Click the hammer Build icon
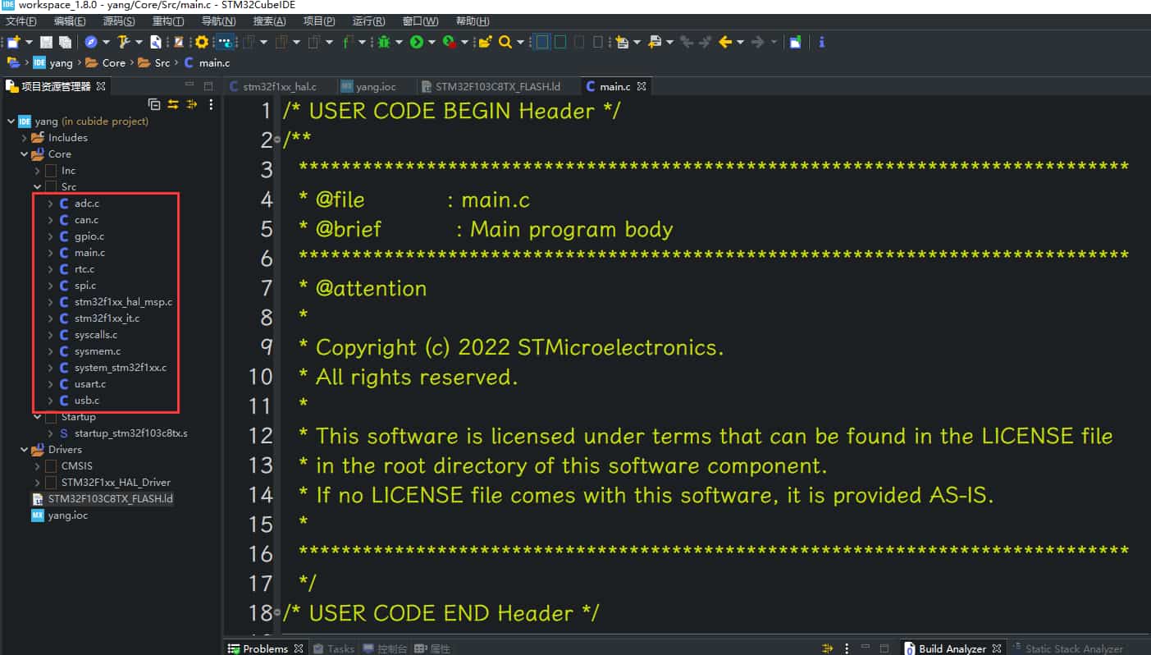Image resolution: width=1151 pixels, height=655 pixels. coord(124,42)
